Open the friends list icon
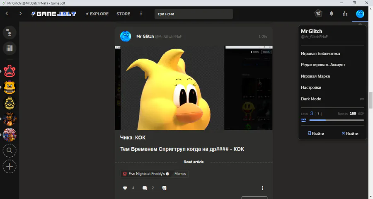The image size is (373, 199). point(345,14)
